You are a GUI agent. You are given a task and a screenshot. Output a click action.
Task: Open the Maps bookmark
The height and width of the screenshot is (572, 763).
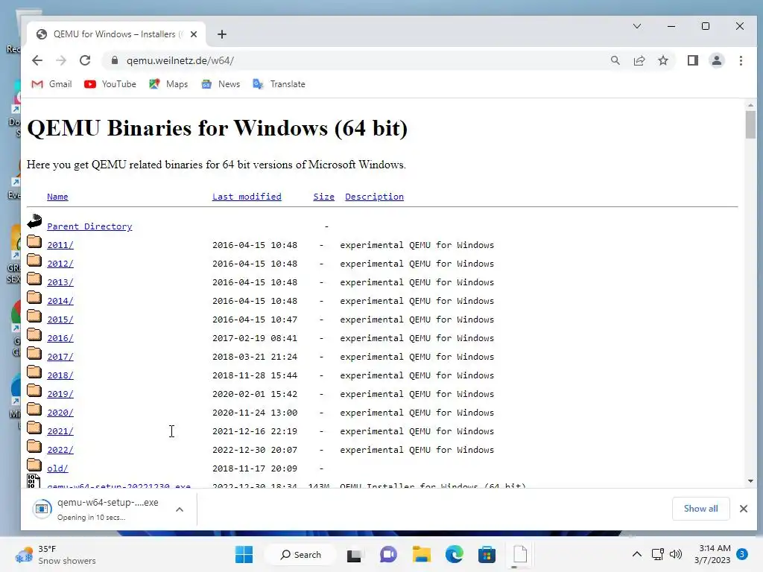pos(168,84)
